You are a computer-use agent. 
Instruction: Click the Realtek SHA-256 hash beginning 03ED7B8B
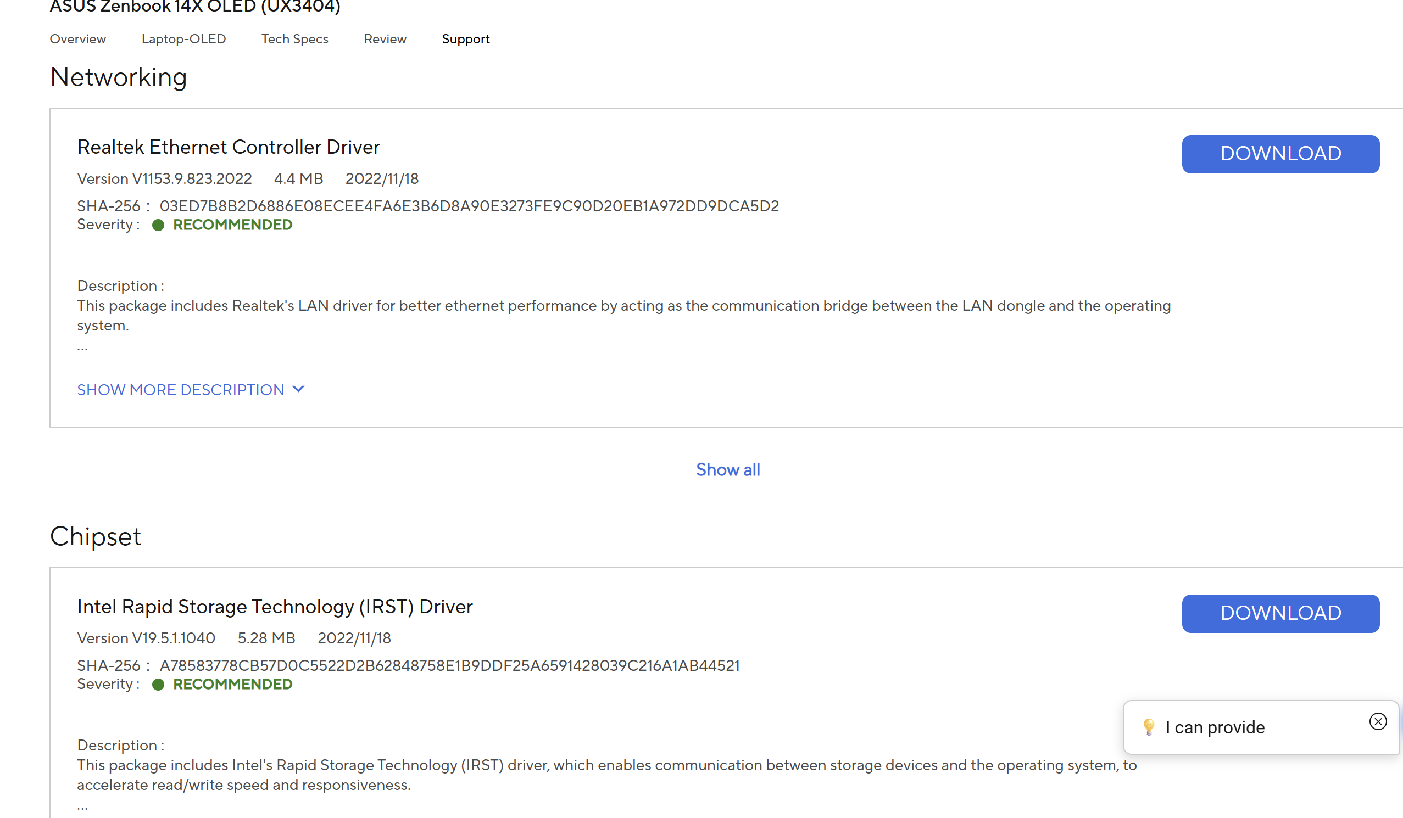tap(469, 206)
